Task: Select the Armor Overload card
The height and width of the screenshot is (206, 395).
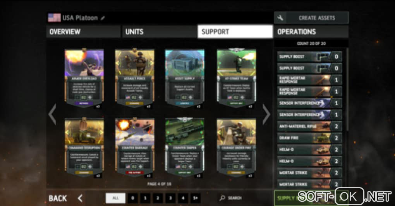Action: [x=84, y=78]
